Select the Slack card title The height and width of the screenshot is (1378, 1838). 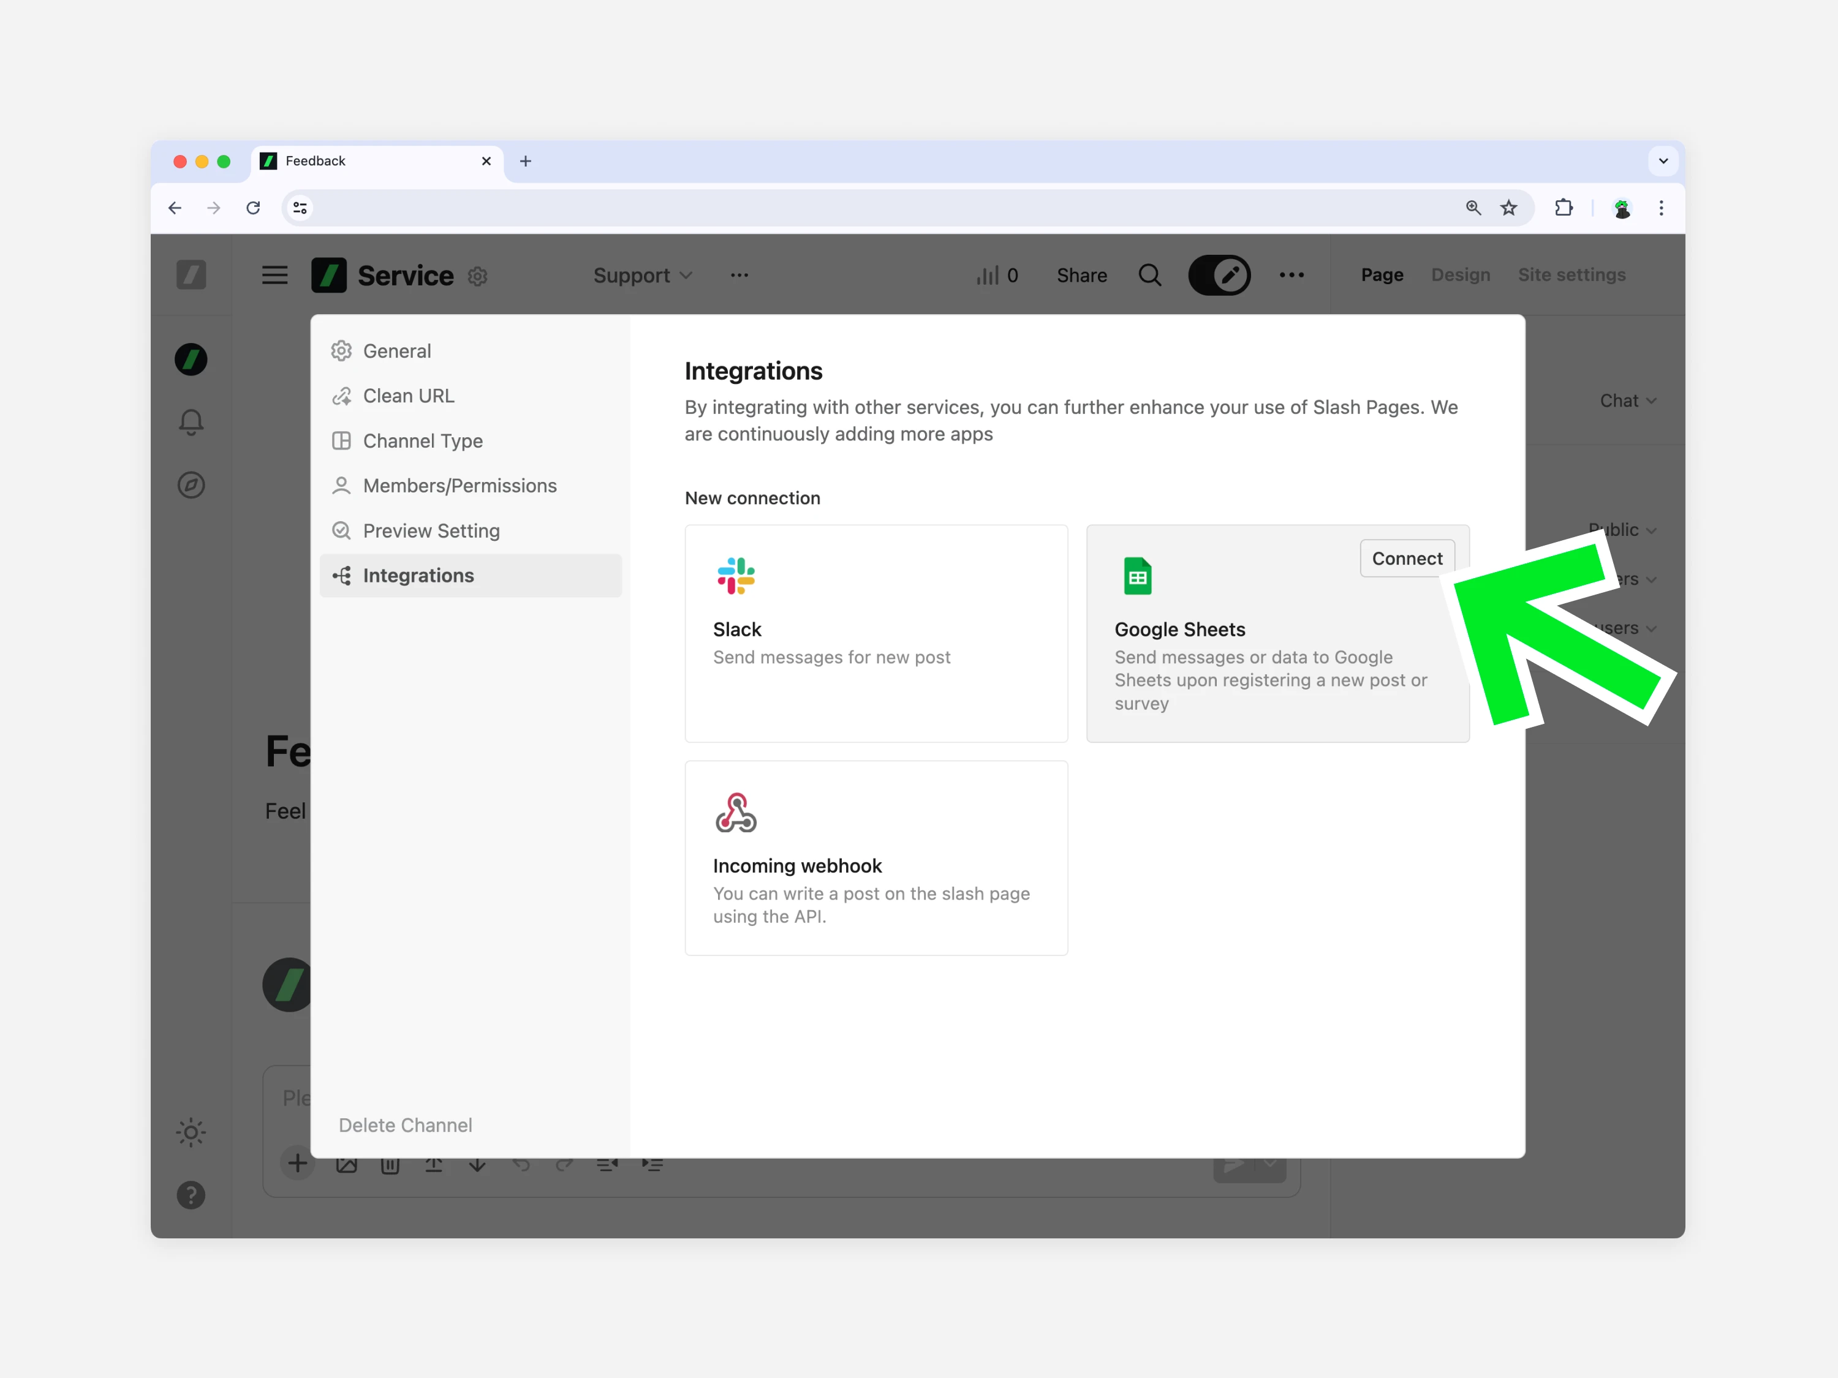[737, 630]
